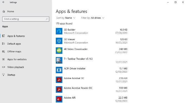Select Adobe Acrobat DC entry name
This screenshot has width=186, height=103.
click(x=74, y=78)
